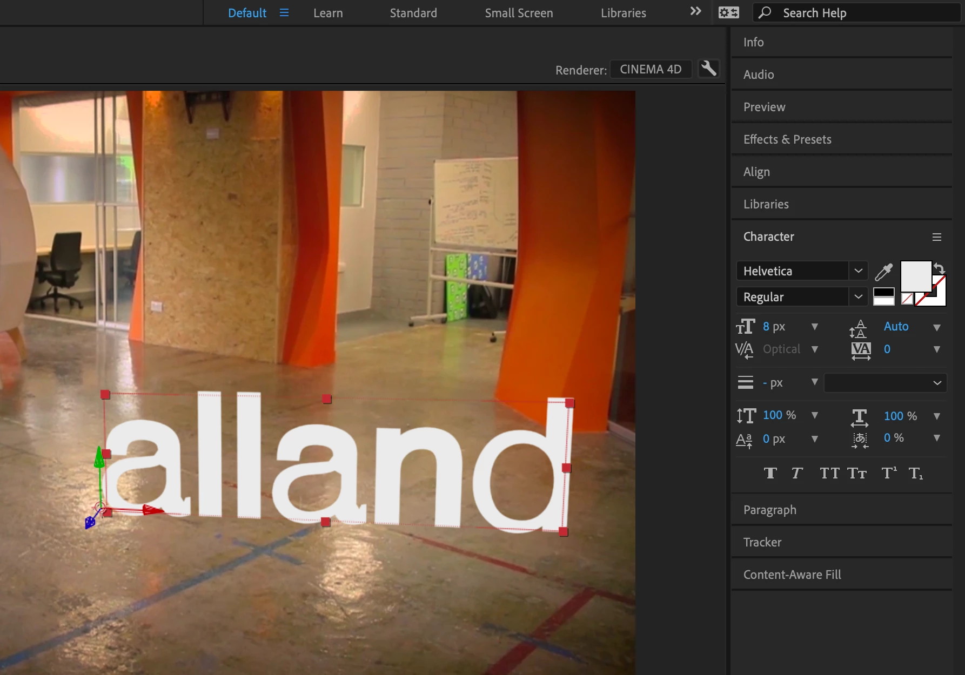Click the green Y axis arrow gizmo
This screenshot has height=675, width=965.
tap(99, 457)
